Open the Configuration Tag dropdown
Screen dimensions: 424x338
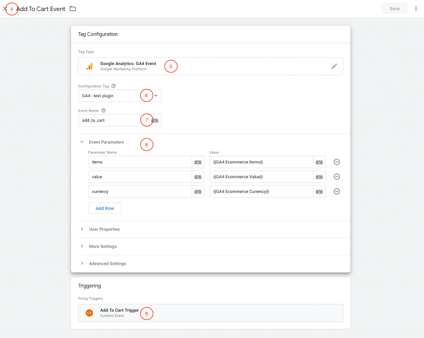(x=157, y=95)
